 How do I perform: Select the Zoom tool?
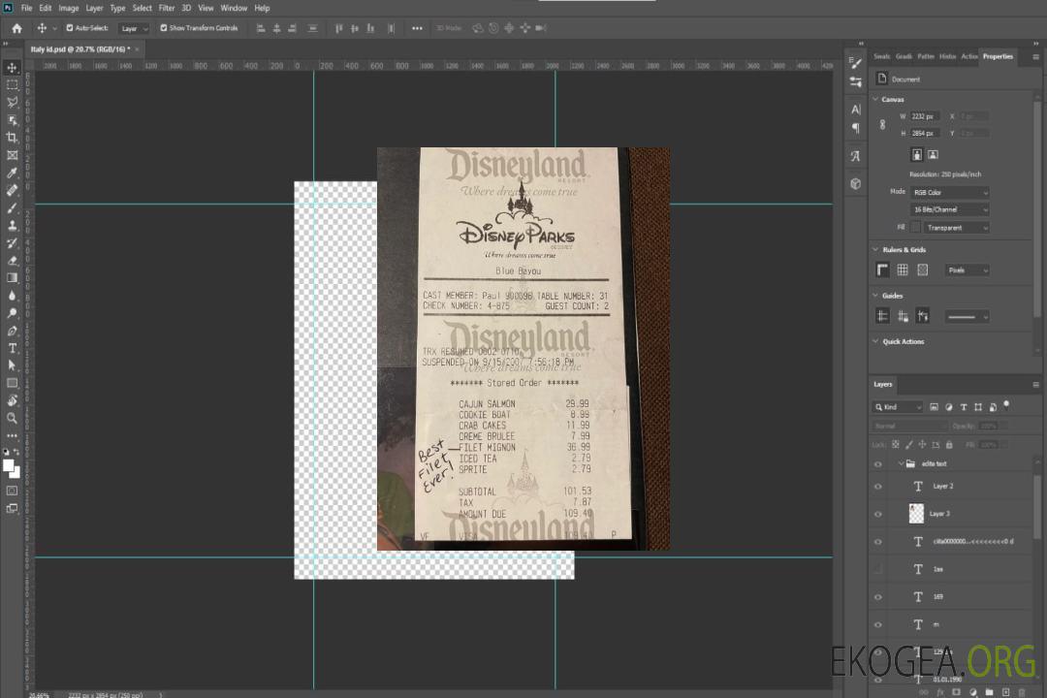tap(12, 418)
